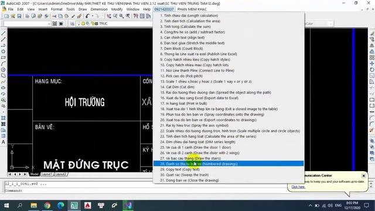This screenshot has height=211, width=375.
Task: Open Windows Start menu
Action: tap(6, 206)
